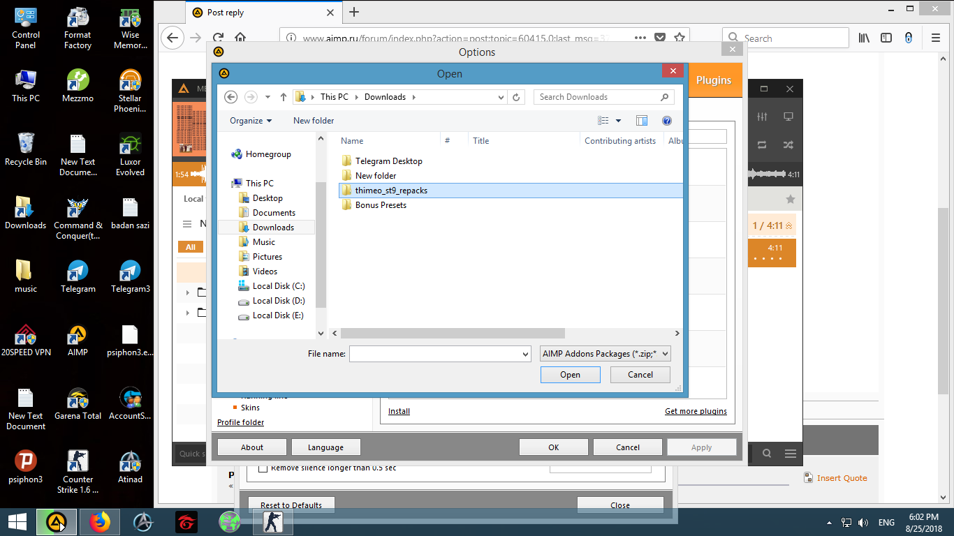Viewport: 954px width, 536px height.
Task: Bookmark this page with the star icon
Action: 678,38
